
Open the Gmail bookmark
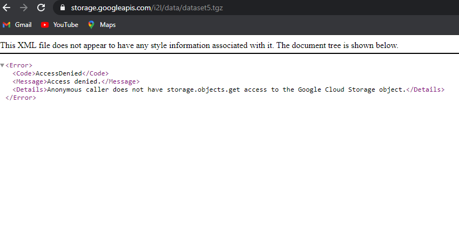tap(17, 25)
